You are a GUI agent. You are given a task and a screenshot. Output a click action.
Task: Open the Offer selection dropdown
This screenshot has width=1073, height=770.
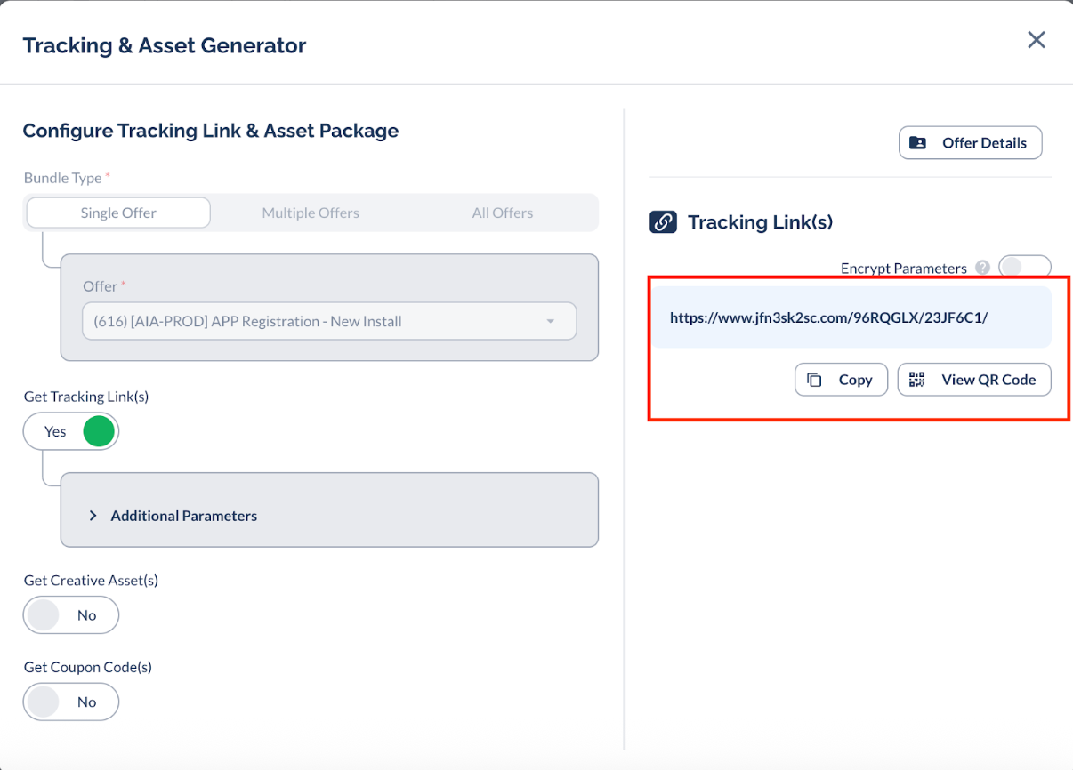(329, 322)
